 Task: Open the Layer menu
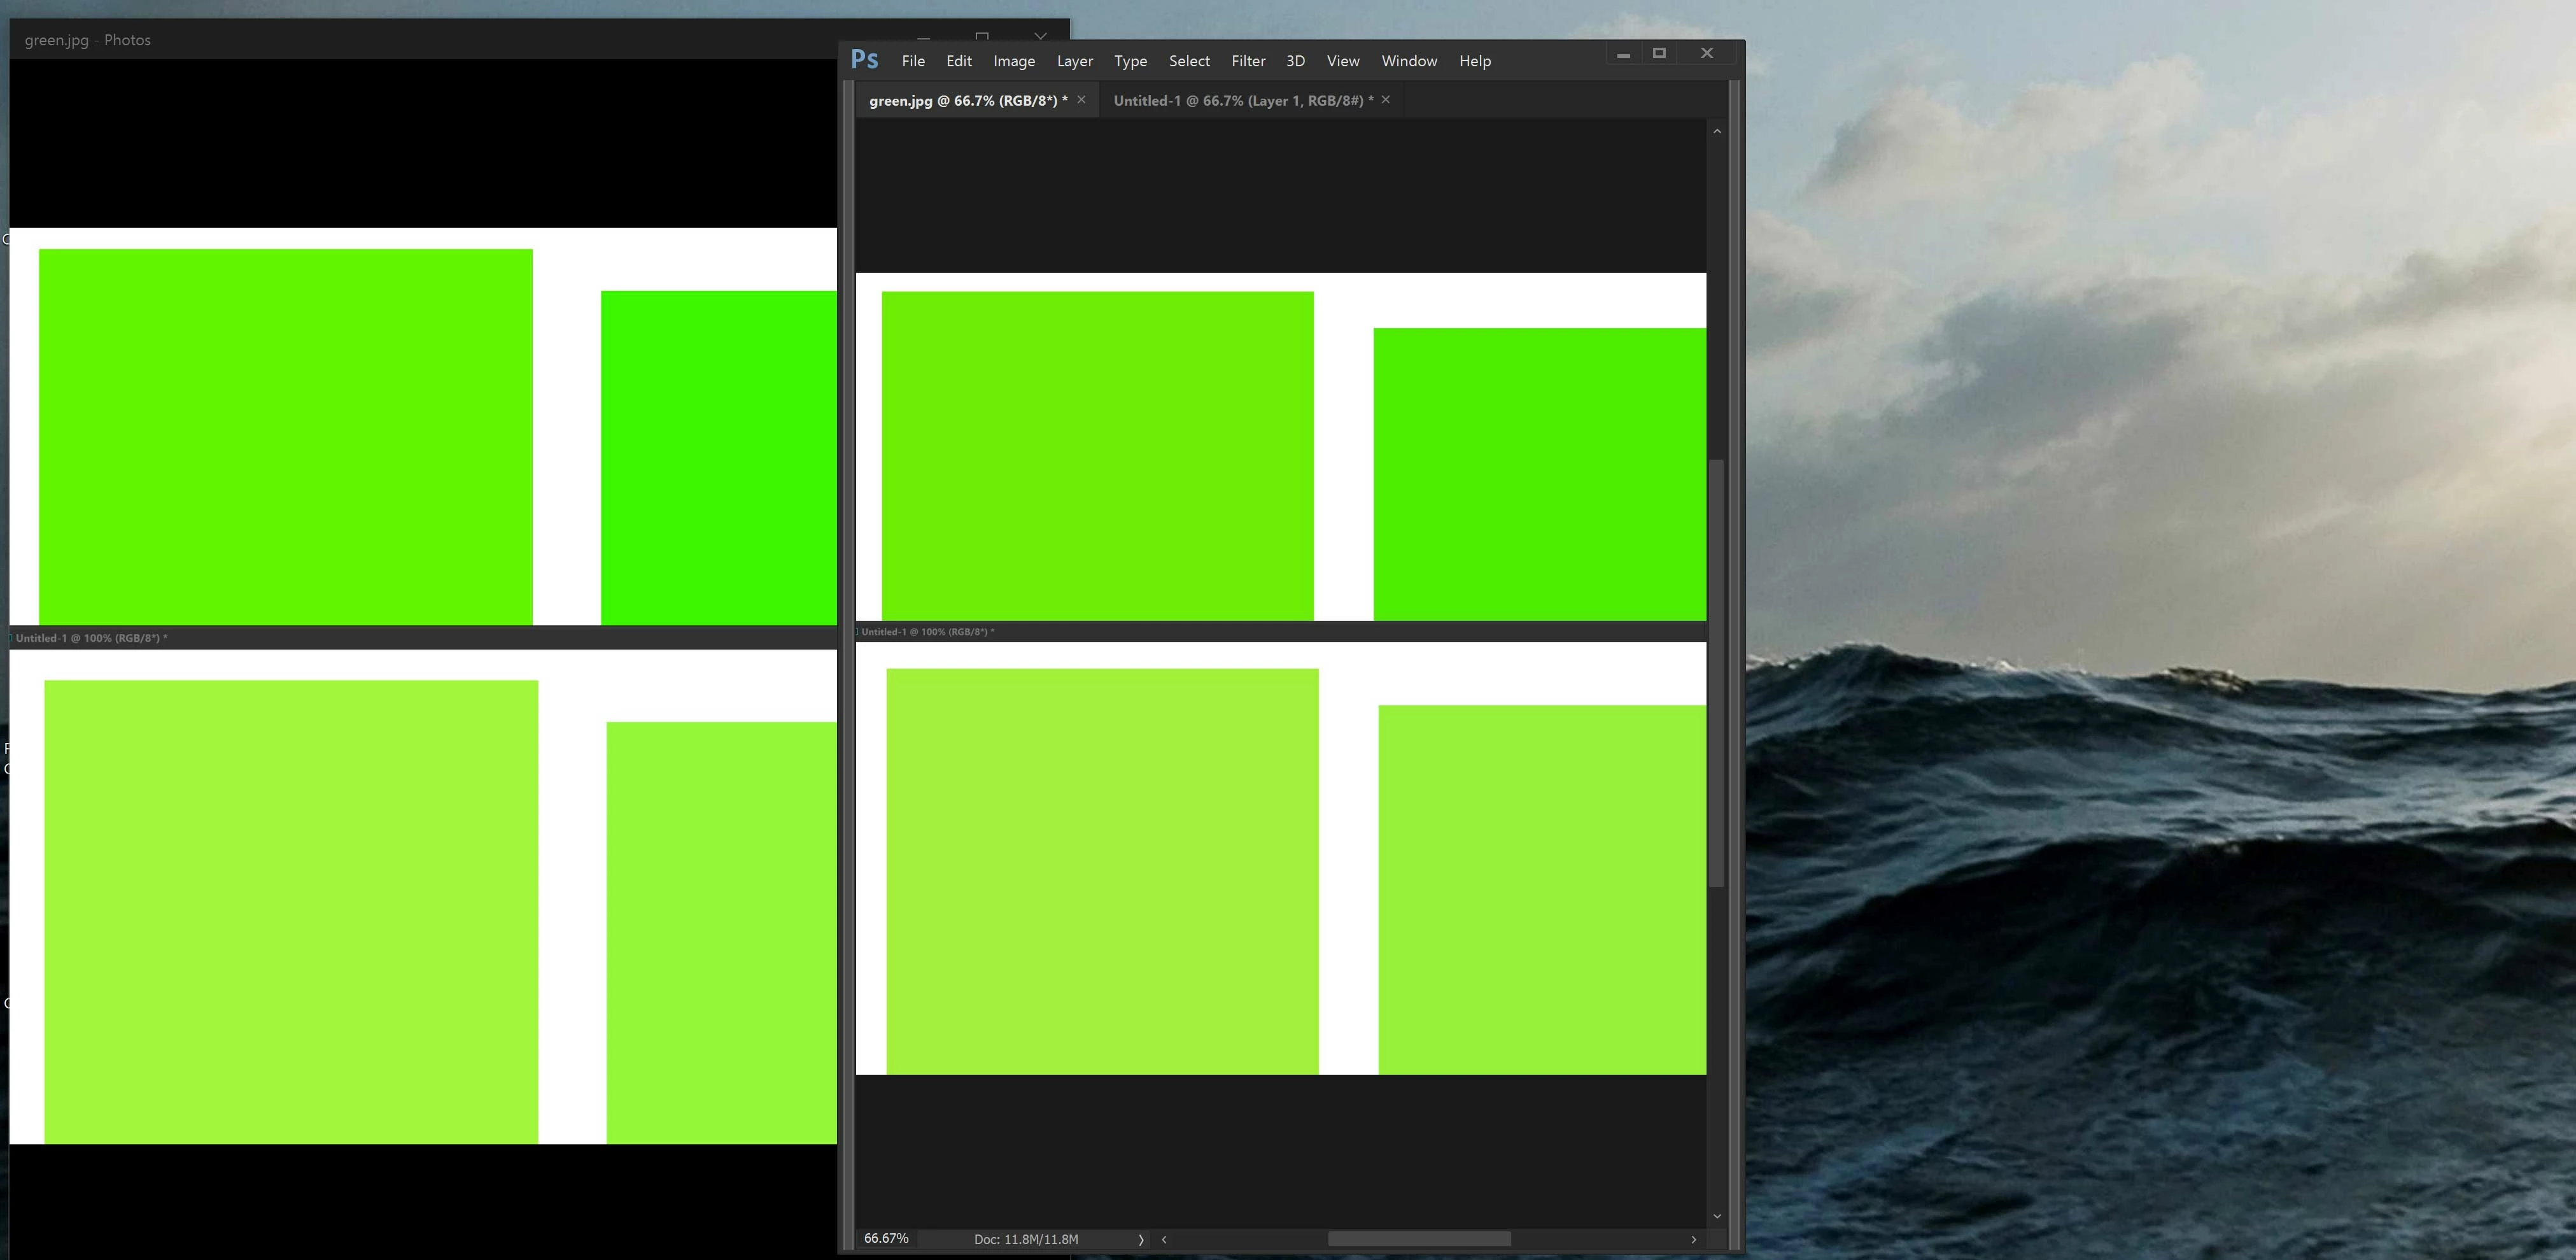pyautogui.click(x=1074, y=61)
